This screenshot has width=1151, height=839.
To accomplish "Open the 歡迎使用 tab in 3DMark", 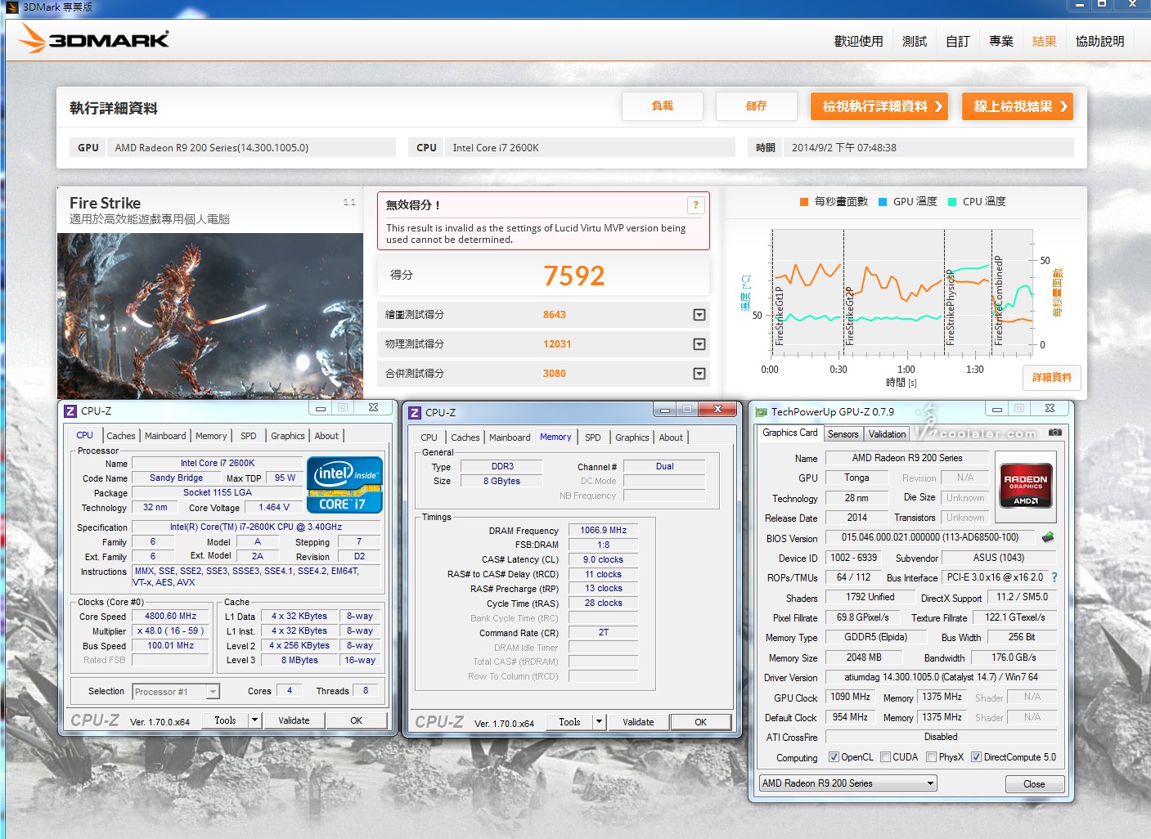I will pyautogui.click(x=859, y=41).
